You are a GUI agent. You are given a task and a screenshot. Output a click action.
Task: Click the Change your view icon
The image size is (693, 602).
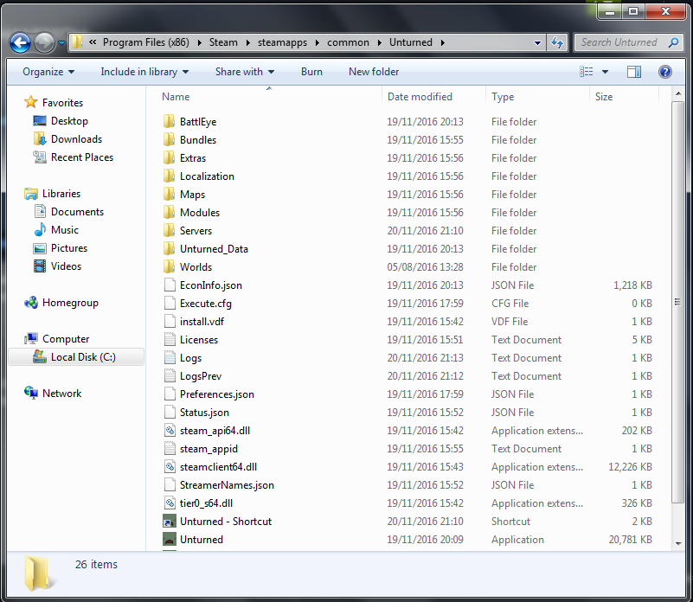coord(586,72)
